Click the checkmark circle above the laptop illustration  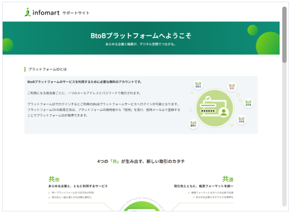(208, 99)
